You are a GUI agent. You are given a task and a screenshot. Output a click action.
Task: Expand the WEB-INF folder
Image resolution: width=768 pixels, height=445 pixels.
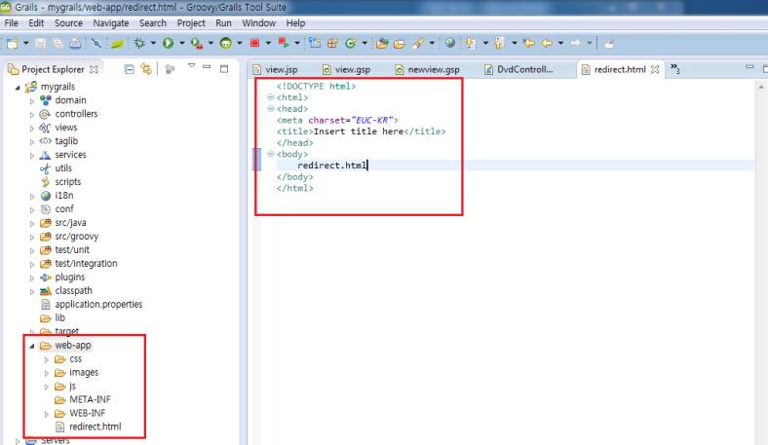(47, 414)
